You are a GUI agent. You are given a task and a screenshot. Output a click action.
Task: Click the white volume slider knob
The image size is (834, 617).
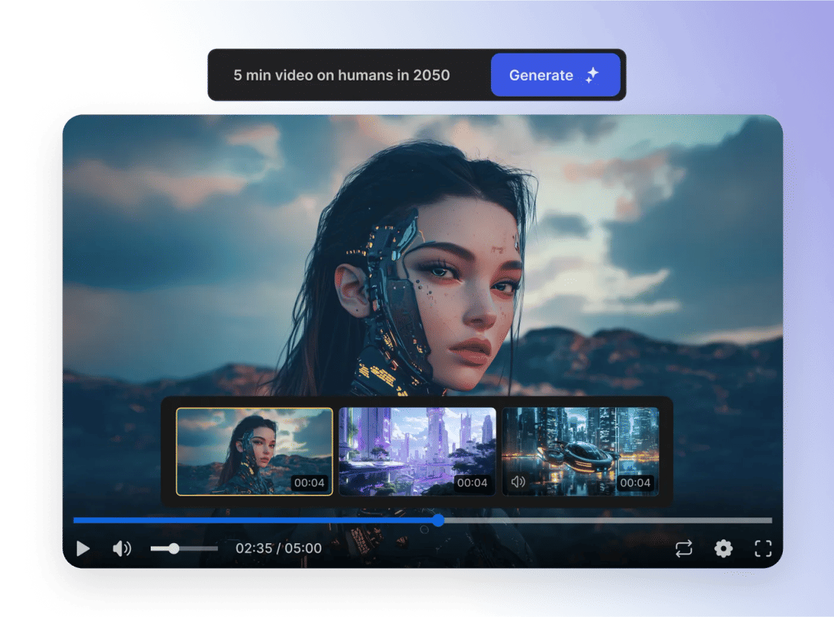[173, 548]
